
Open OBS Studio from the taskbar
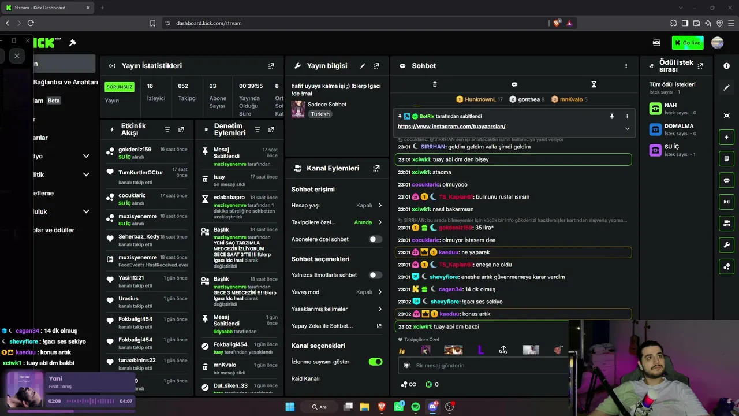pos(450,407)
